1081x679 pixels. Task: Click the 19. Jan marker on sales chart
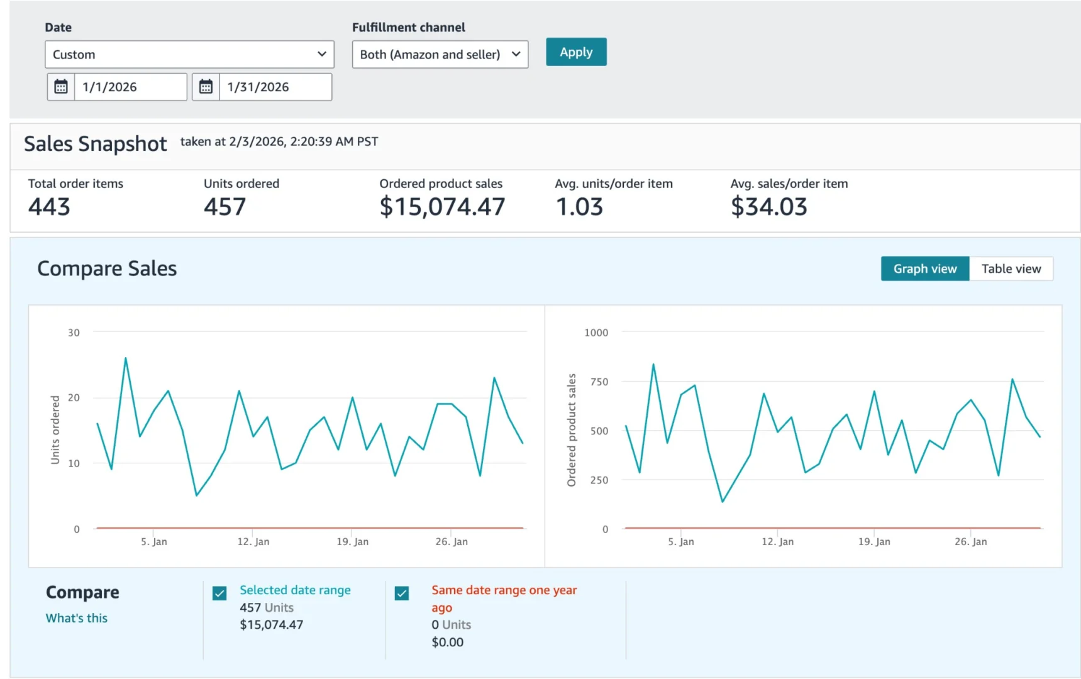(873, 541)
